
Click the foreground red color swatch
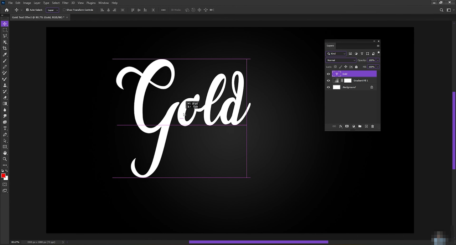click(3, 176)
